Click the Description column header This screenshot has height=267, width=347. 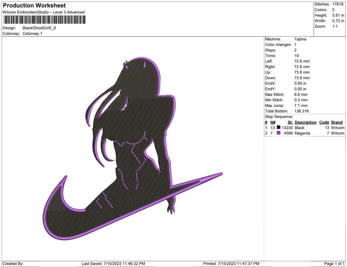pos(305,122)
